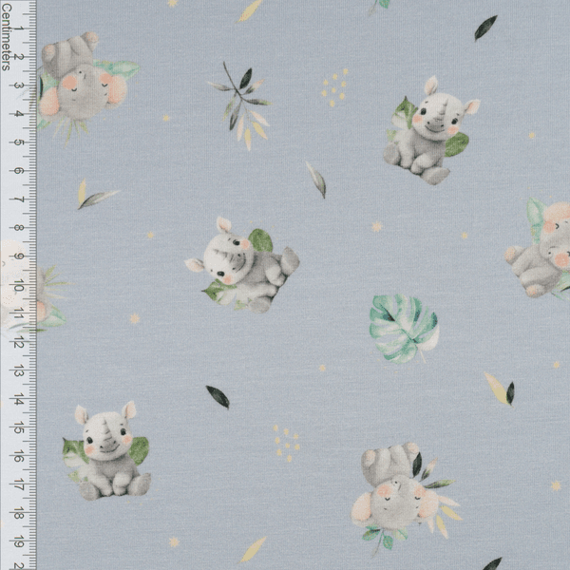Image resolution: width=570 pixels, height=570 pixels.
Task: Select the green monstera leaf
Action: (403, 326)
